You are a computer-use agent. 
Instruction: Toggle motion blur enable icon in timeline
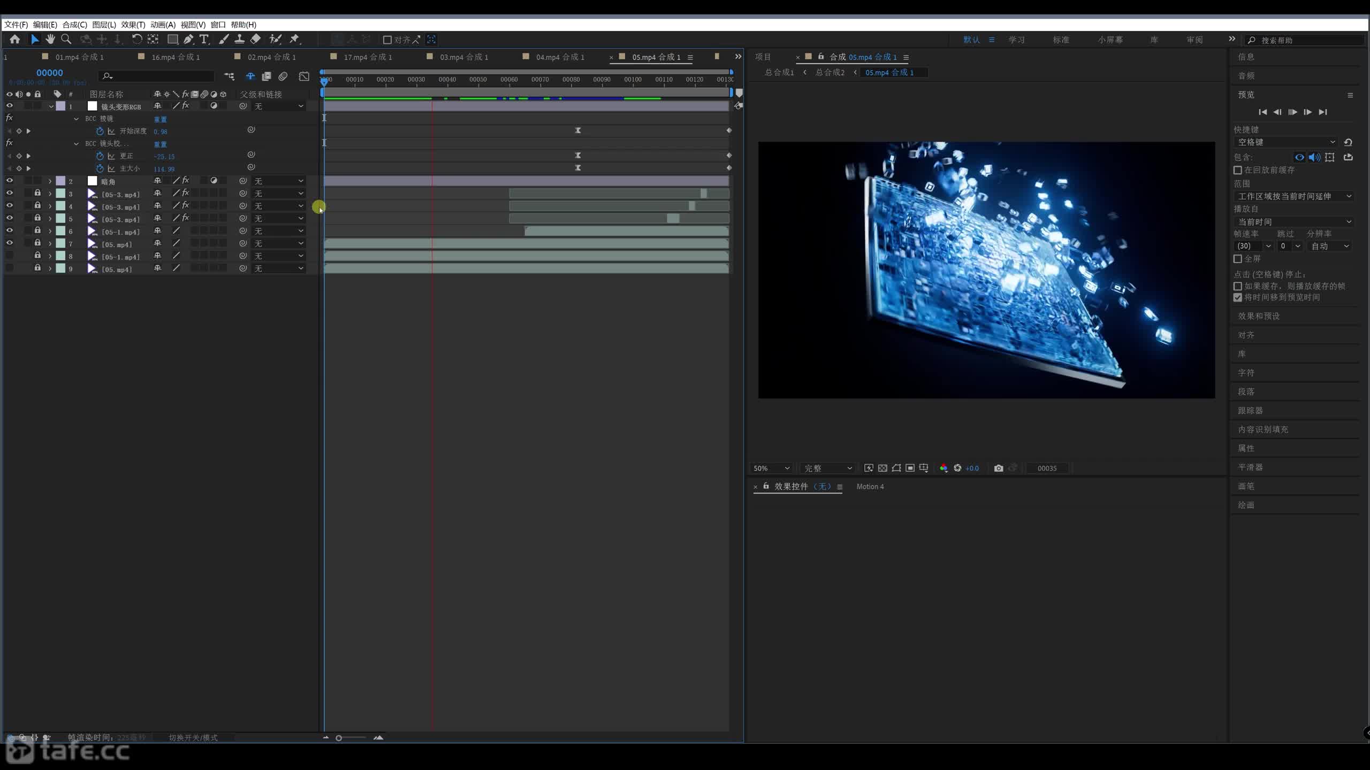(283, 76)
